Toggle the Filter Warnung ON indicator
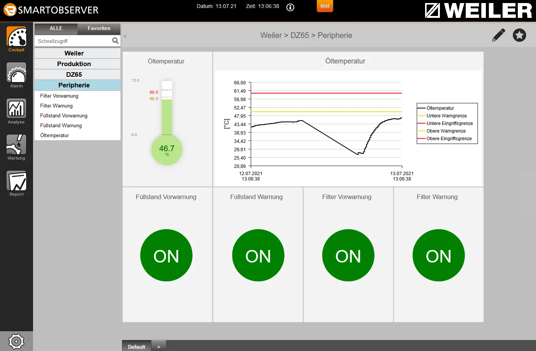This screenshot has height=351, width=536. coord(438,255)
